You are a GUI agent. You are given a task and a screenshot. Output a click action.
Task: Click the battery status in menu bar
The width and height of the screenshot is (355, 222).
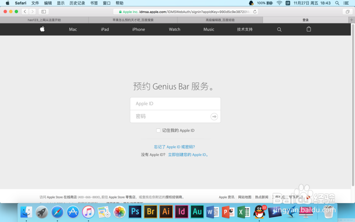click(x=265, y=3)
